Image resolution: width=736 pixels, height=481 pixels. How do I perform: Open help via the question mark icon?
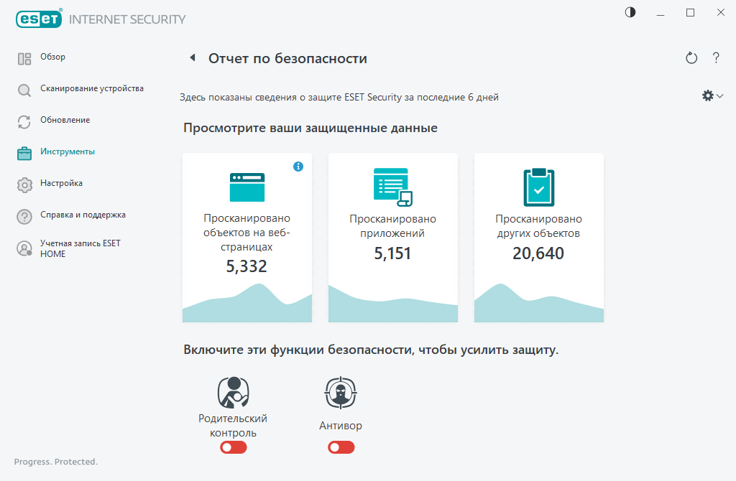[716, 57]
